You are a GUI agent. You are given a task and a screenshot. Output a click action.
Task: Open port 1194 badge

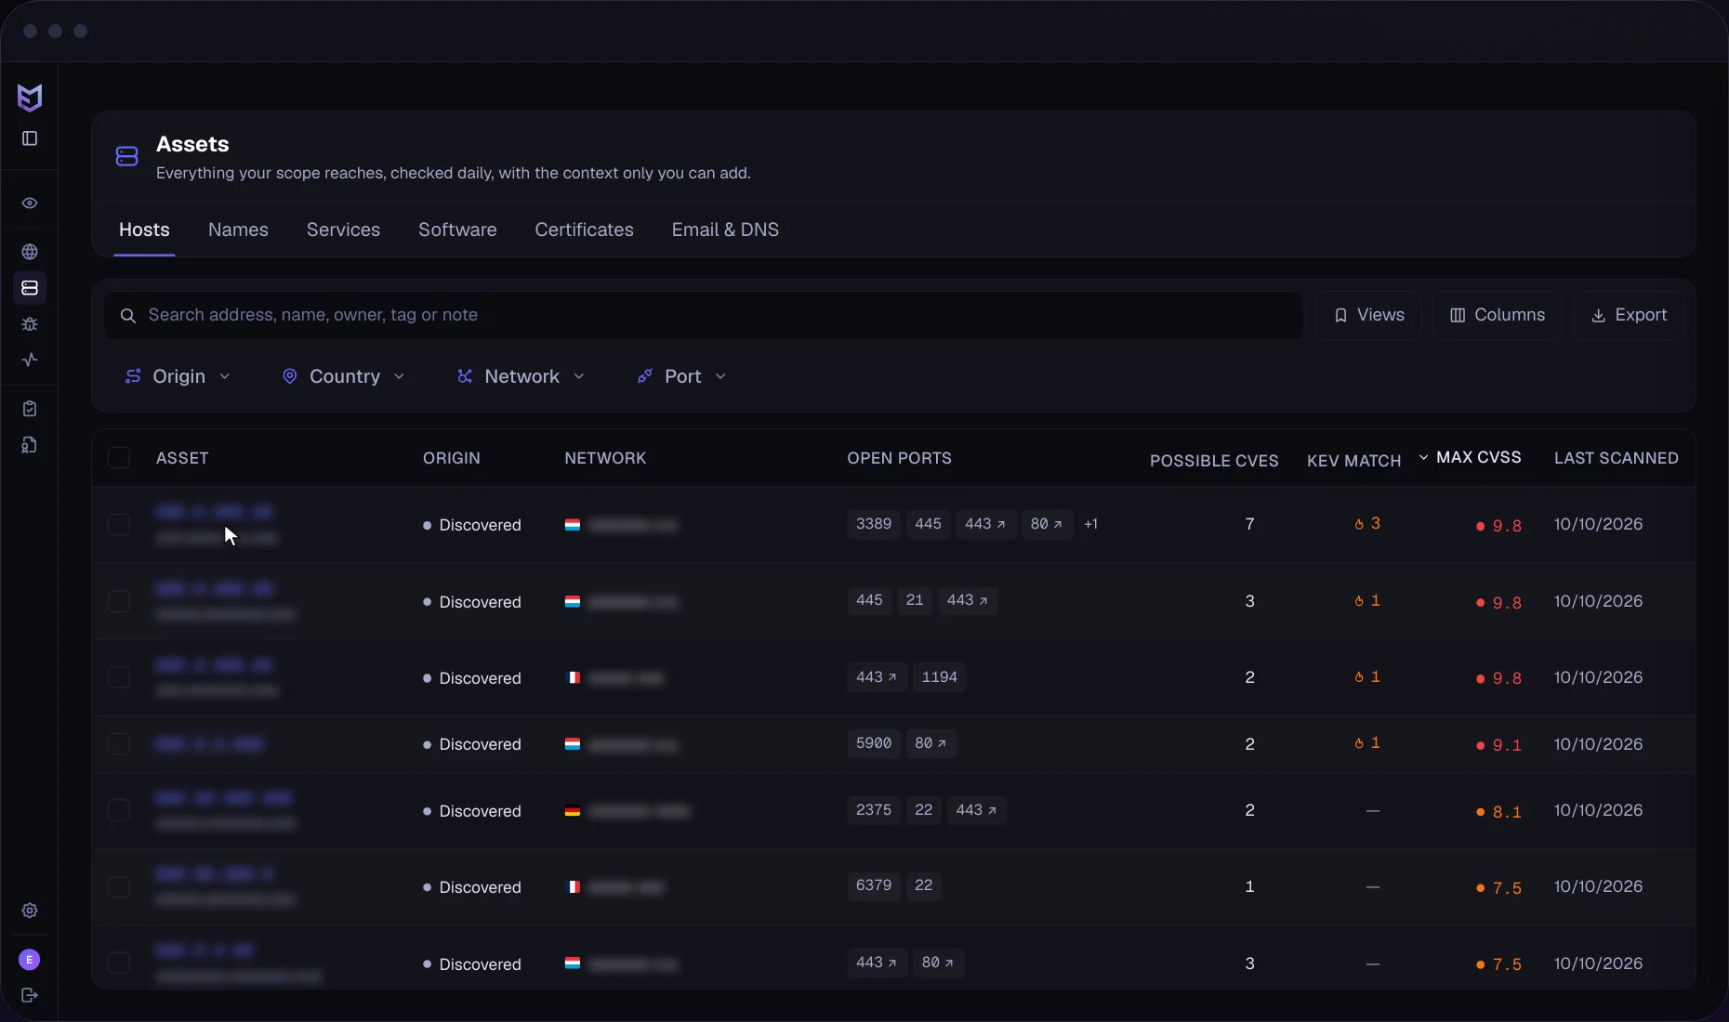coord(939,677)
